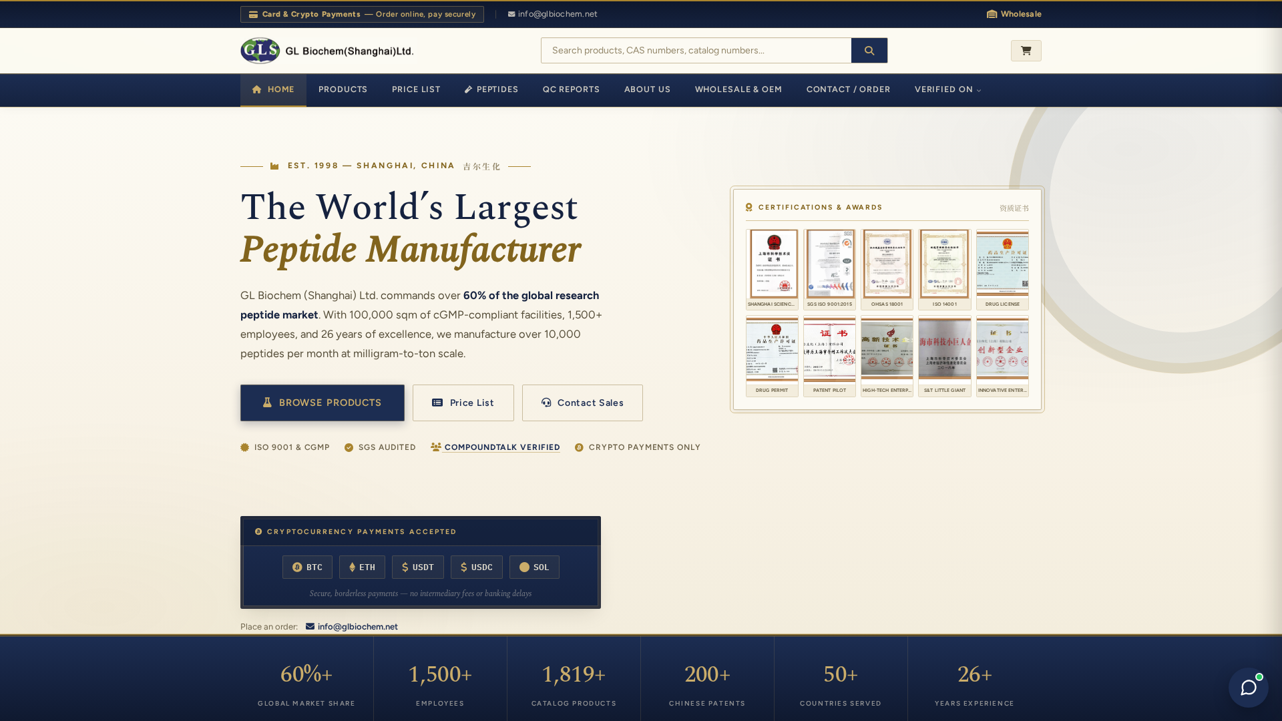
Task: Focus the product search field
Action: pyautogui.click(x=696, y=51)
